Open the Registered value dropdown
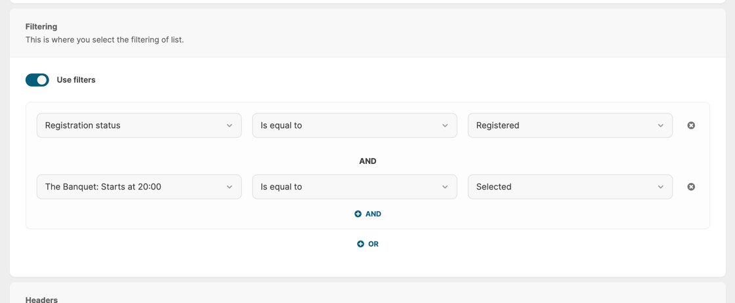Viewport: 735px width, 303px height. pyautogui.click(x=564, y=125)
